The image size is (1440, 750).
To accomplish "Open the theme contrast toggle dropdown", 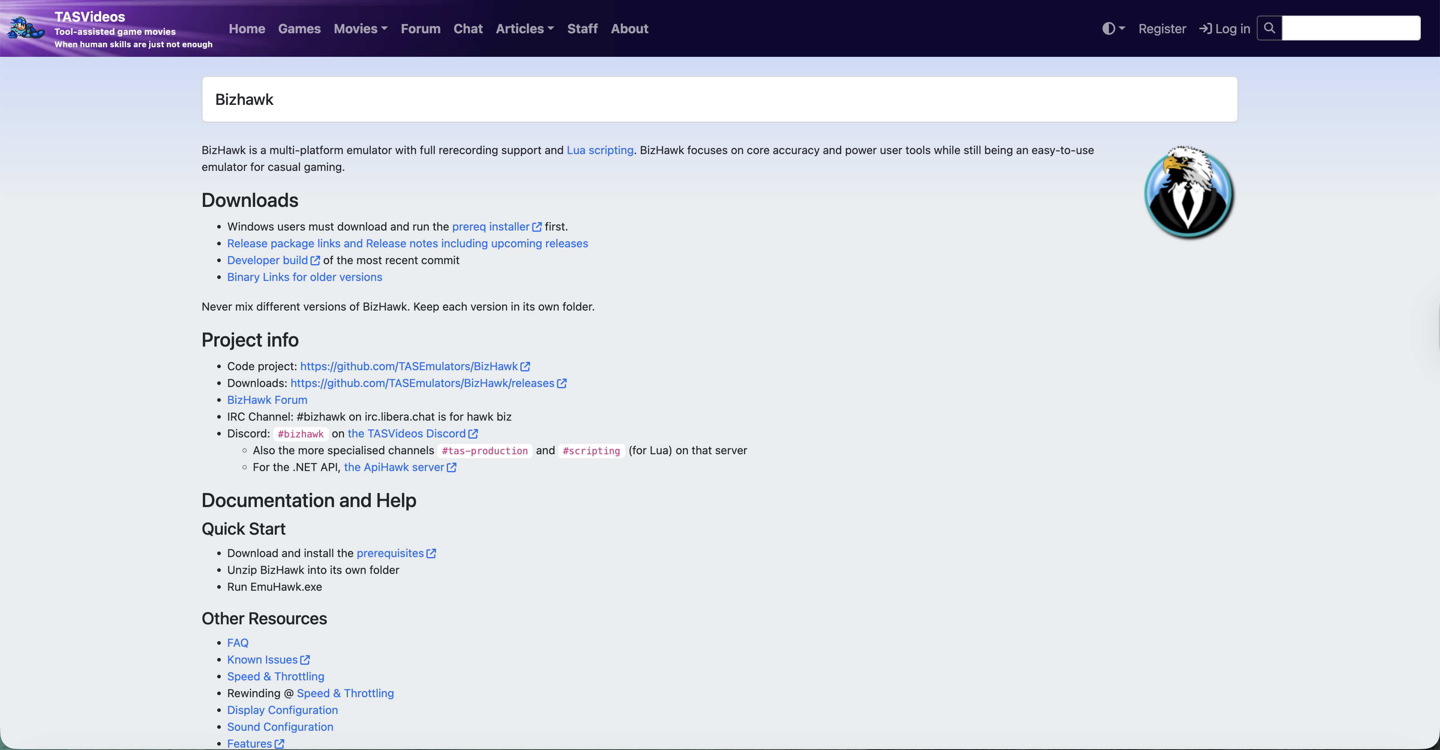I will pos(1113,28).
